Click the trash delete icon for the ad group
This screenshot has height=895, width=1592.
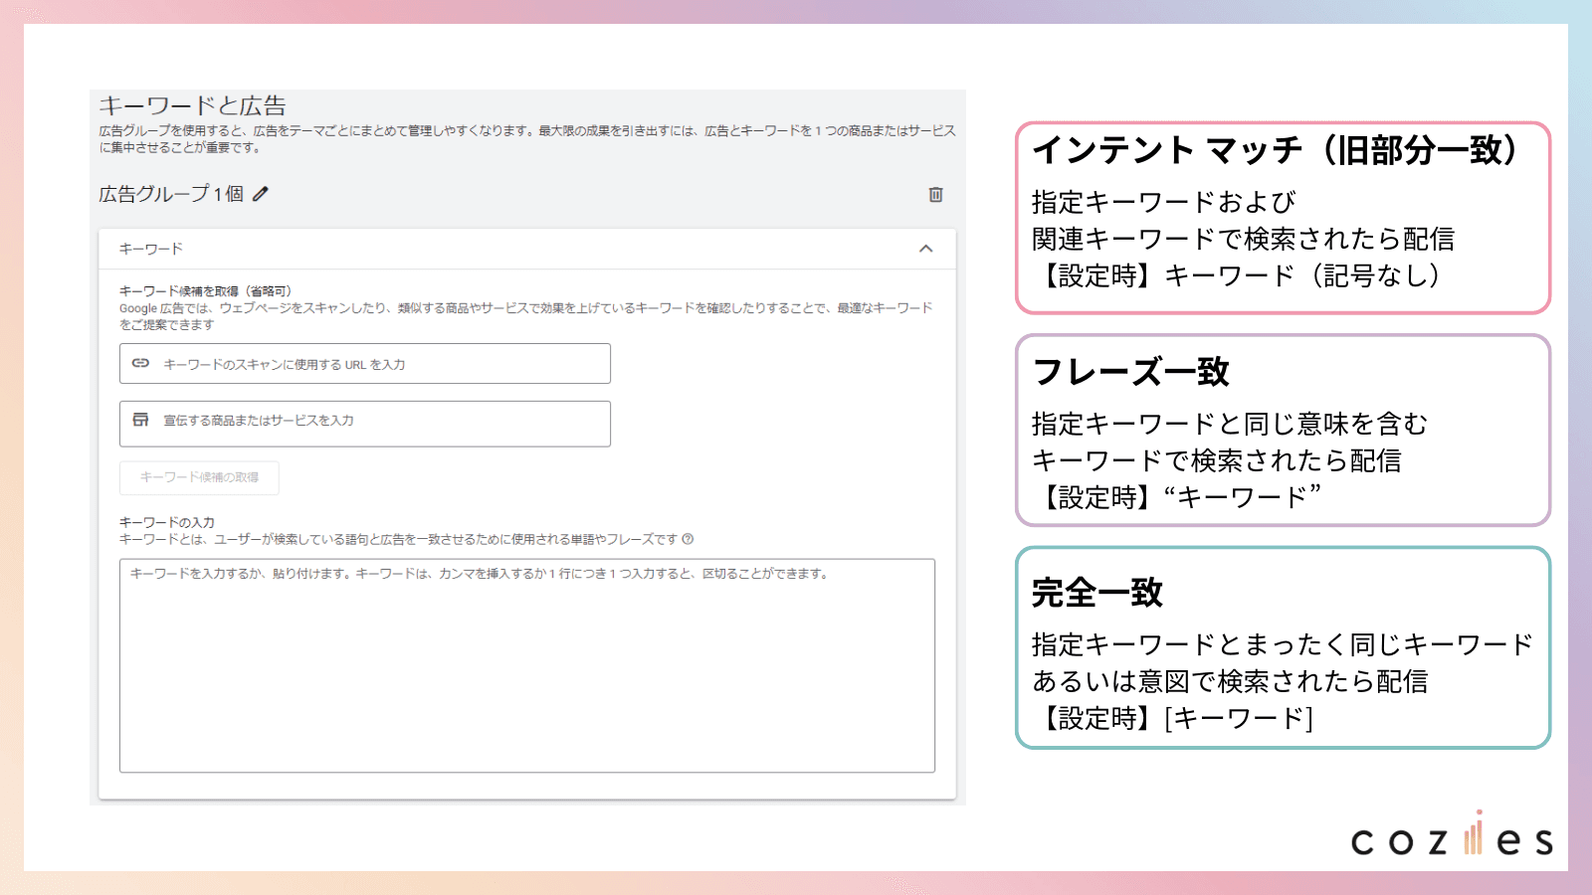pos(935,195)
